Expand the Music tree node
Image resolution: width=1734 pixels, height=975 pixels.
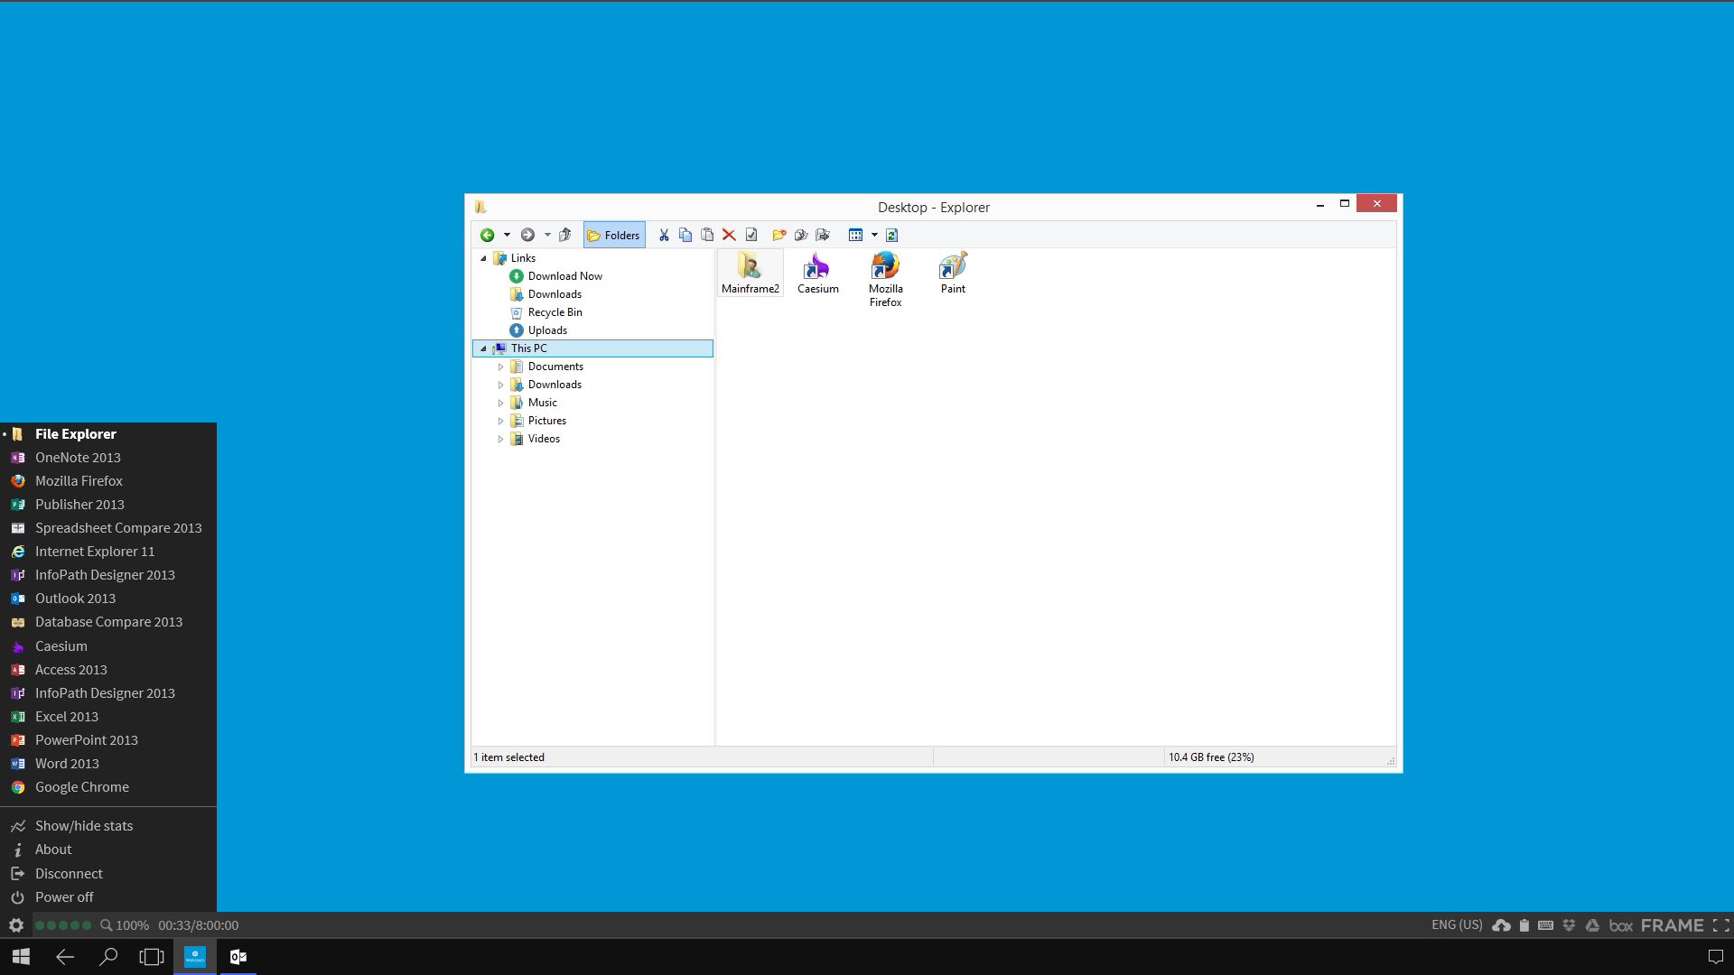[x=500, y=403]
